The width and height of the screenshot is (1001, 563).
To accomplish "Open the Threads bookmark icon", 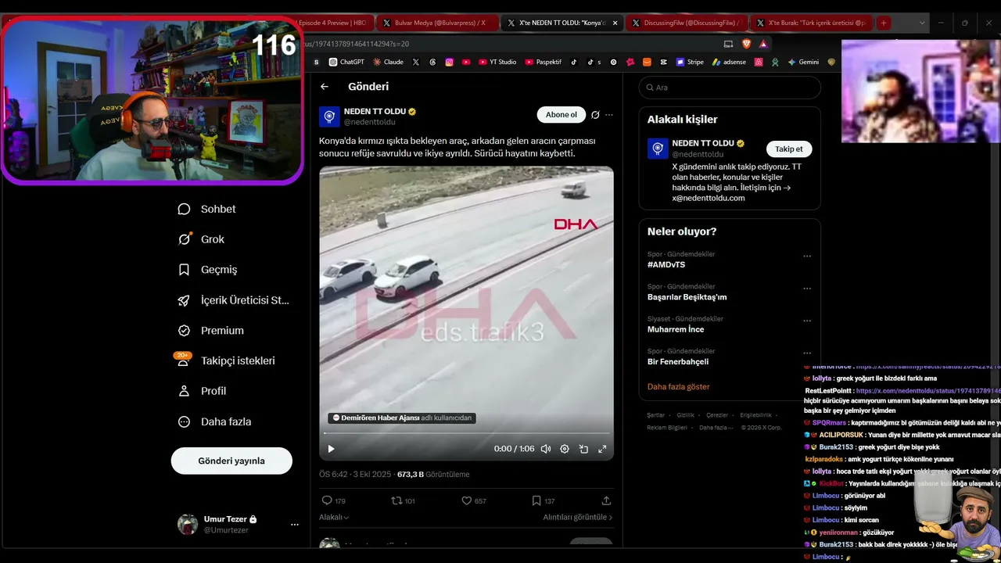I will (x=432, y=62).
